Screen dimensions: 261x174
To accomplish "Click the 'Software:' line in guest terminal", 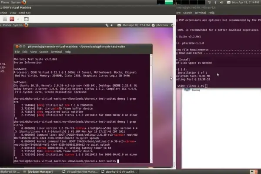I will [20, 82].
